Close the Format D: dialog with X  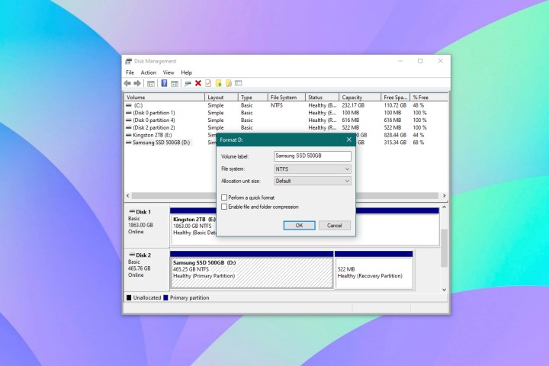(348, 140)
